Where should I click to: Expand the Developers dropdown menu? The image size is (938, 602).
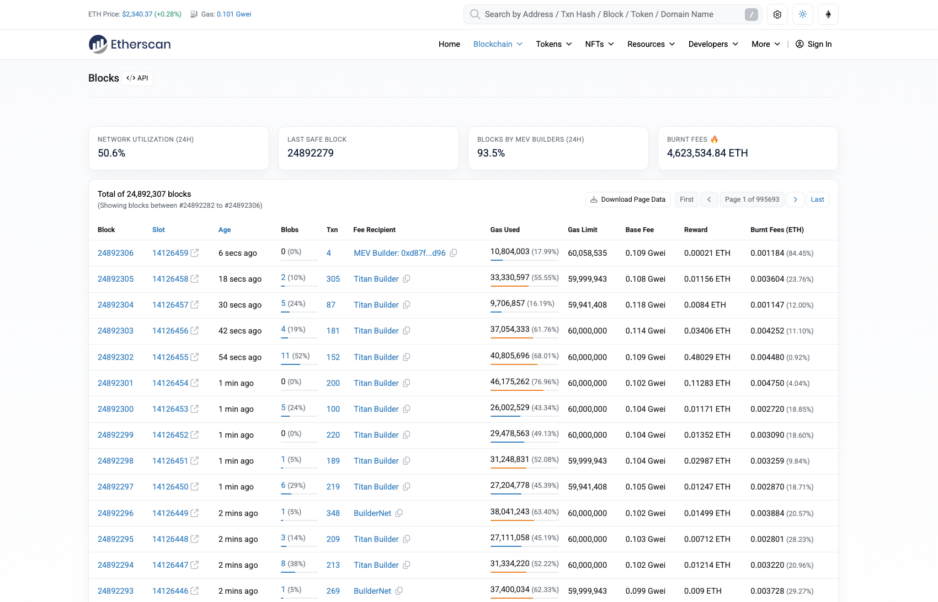pyautogui.click(x=713, y=44)
